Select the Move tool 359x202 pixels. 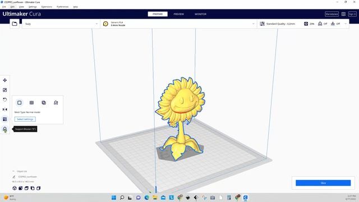5,80
